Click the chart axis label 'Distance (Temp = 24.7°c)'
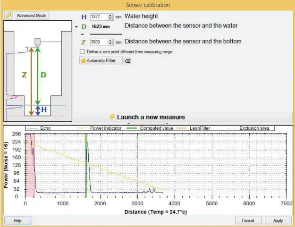 (x=156, y=212)
